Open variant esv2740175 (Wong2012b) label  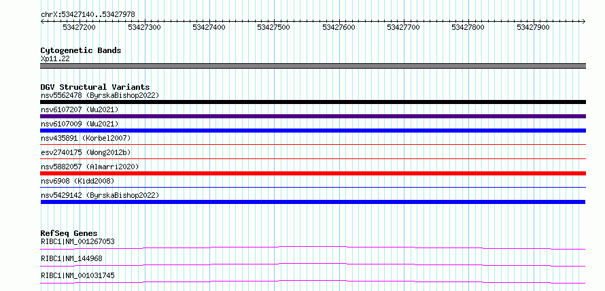[x=86, y=152]
